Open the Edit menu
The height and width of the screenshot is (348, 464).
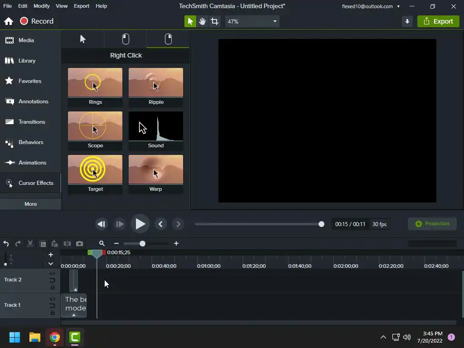23,6
